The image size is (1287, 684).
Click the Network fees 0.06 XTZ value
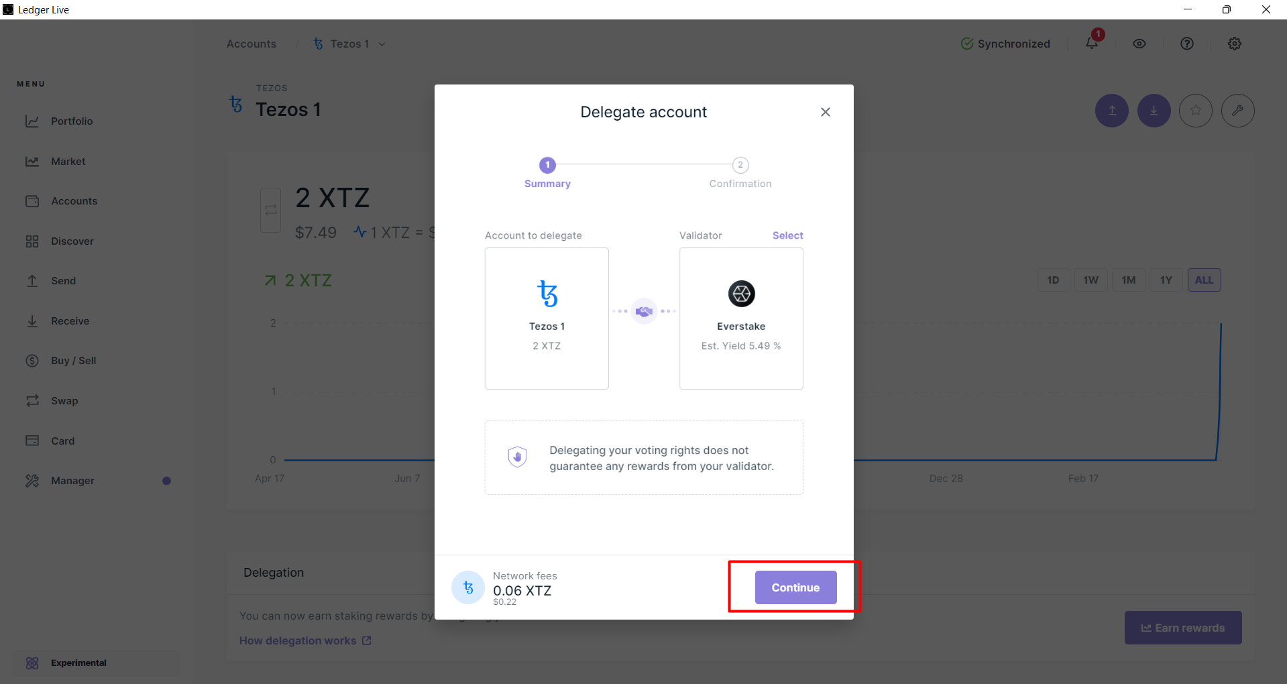click(x=522, y=591)
